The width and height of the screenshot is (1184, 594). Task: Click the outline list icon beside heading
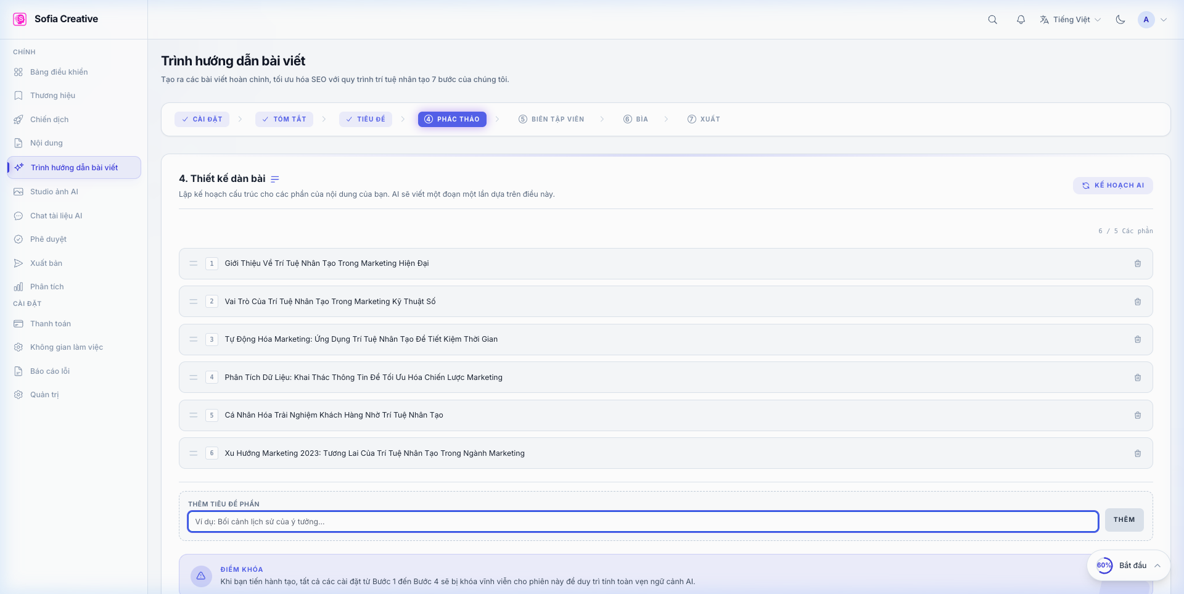click(x=275, y=179)
